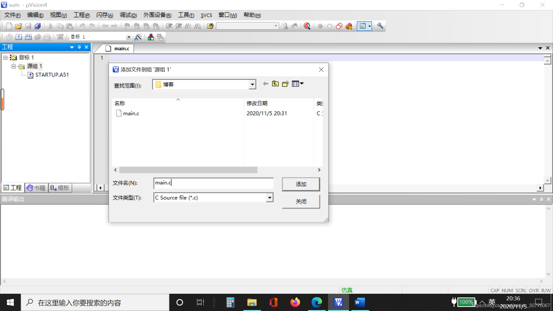Viewport: 553px width, 311px height.
Task: Click the 添加 button
Action: (x=301, y=184)
